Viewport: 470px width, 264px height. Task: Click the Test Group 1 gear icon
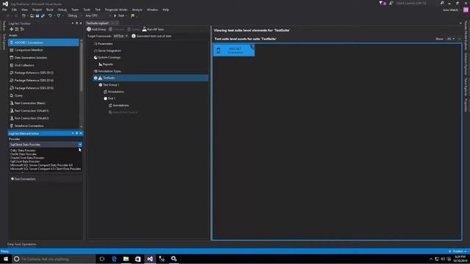point(101,85)
